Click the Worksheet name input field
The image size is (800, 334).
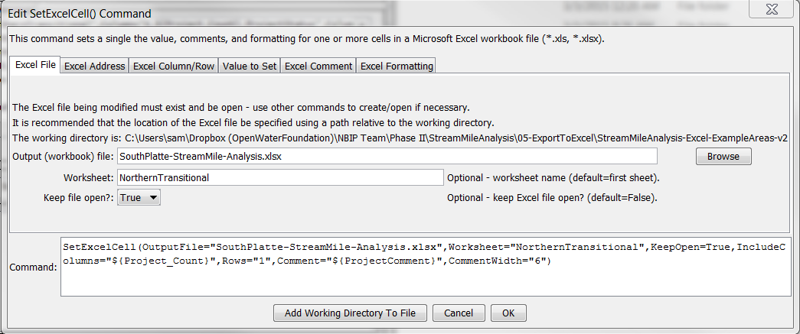click(279, 177)
